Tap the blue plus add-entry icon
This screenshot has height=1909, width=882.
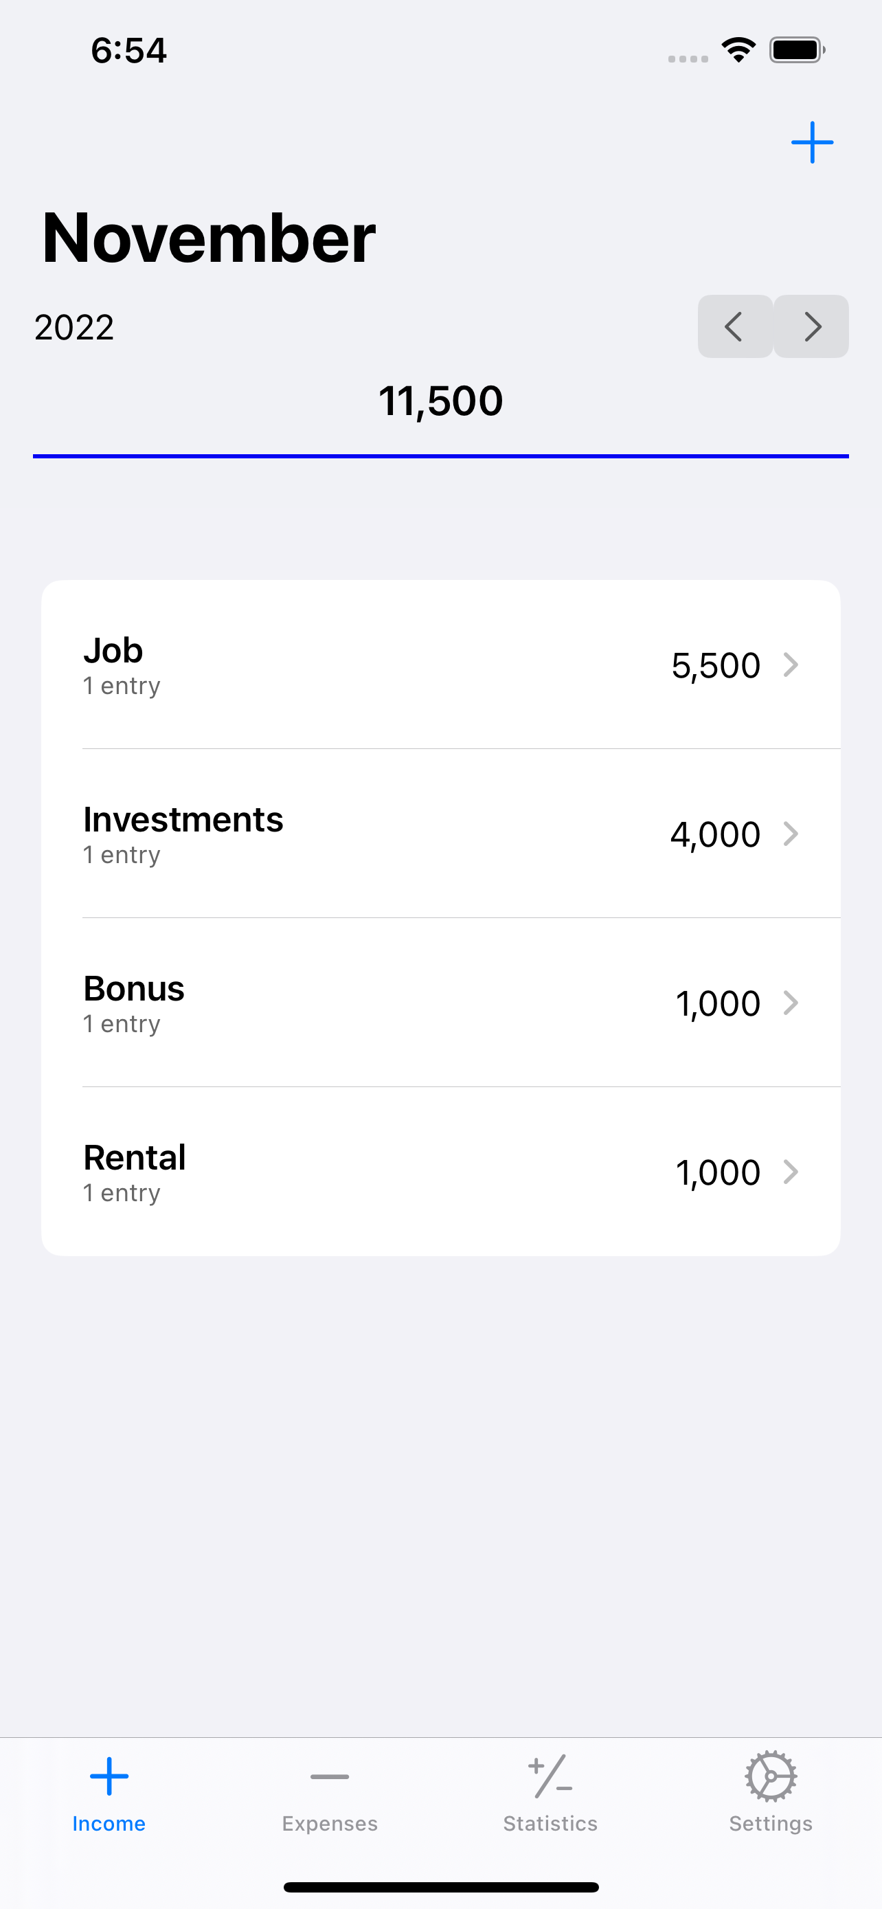[812, 142]
